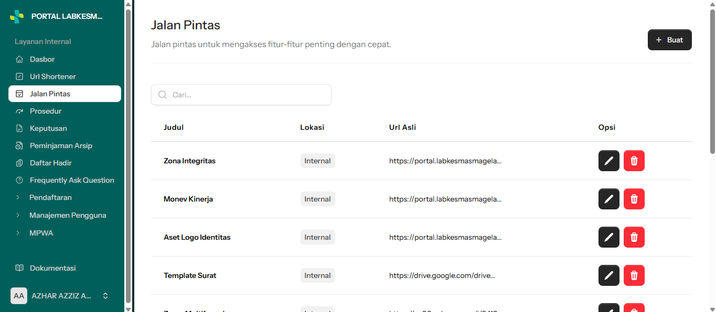
Task: Open the Prosedur menu item
Action: (65, 111)
